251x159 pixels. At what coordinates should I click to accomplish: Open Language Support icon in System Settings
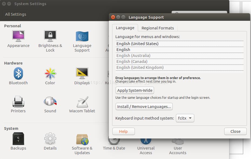tap(82, 41)
